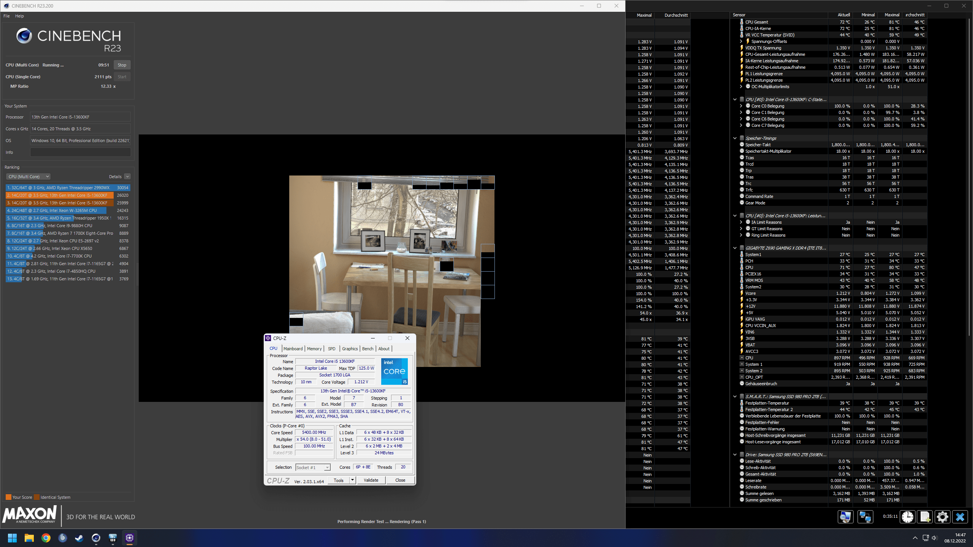Switch to Cinebench via taskbar icon
This screenshot has height=547, width=973.
[x=96, y=538]
